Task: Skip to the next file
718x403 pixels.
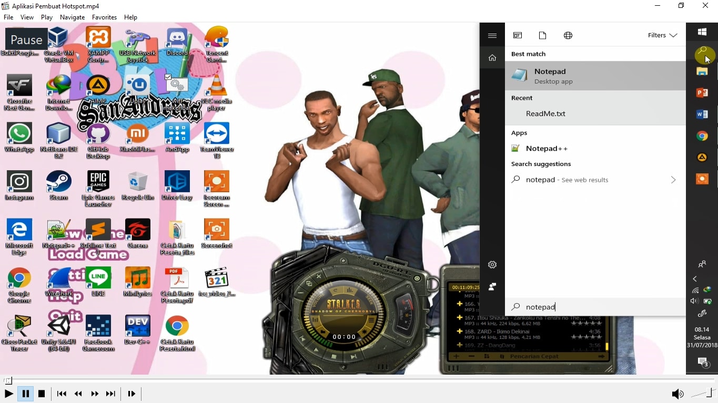Action: tap(110, 394)
